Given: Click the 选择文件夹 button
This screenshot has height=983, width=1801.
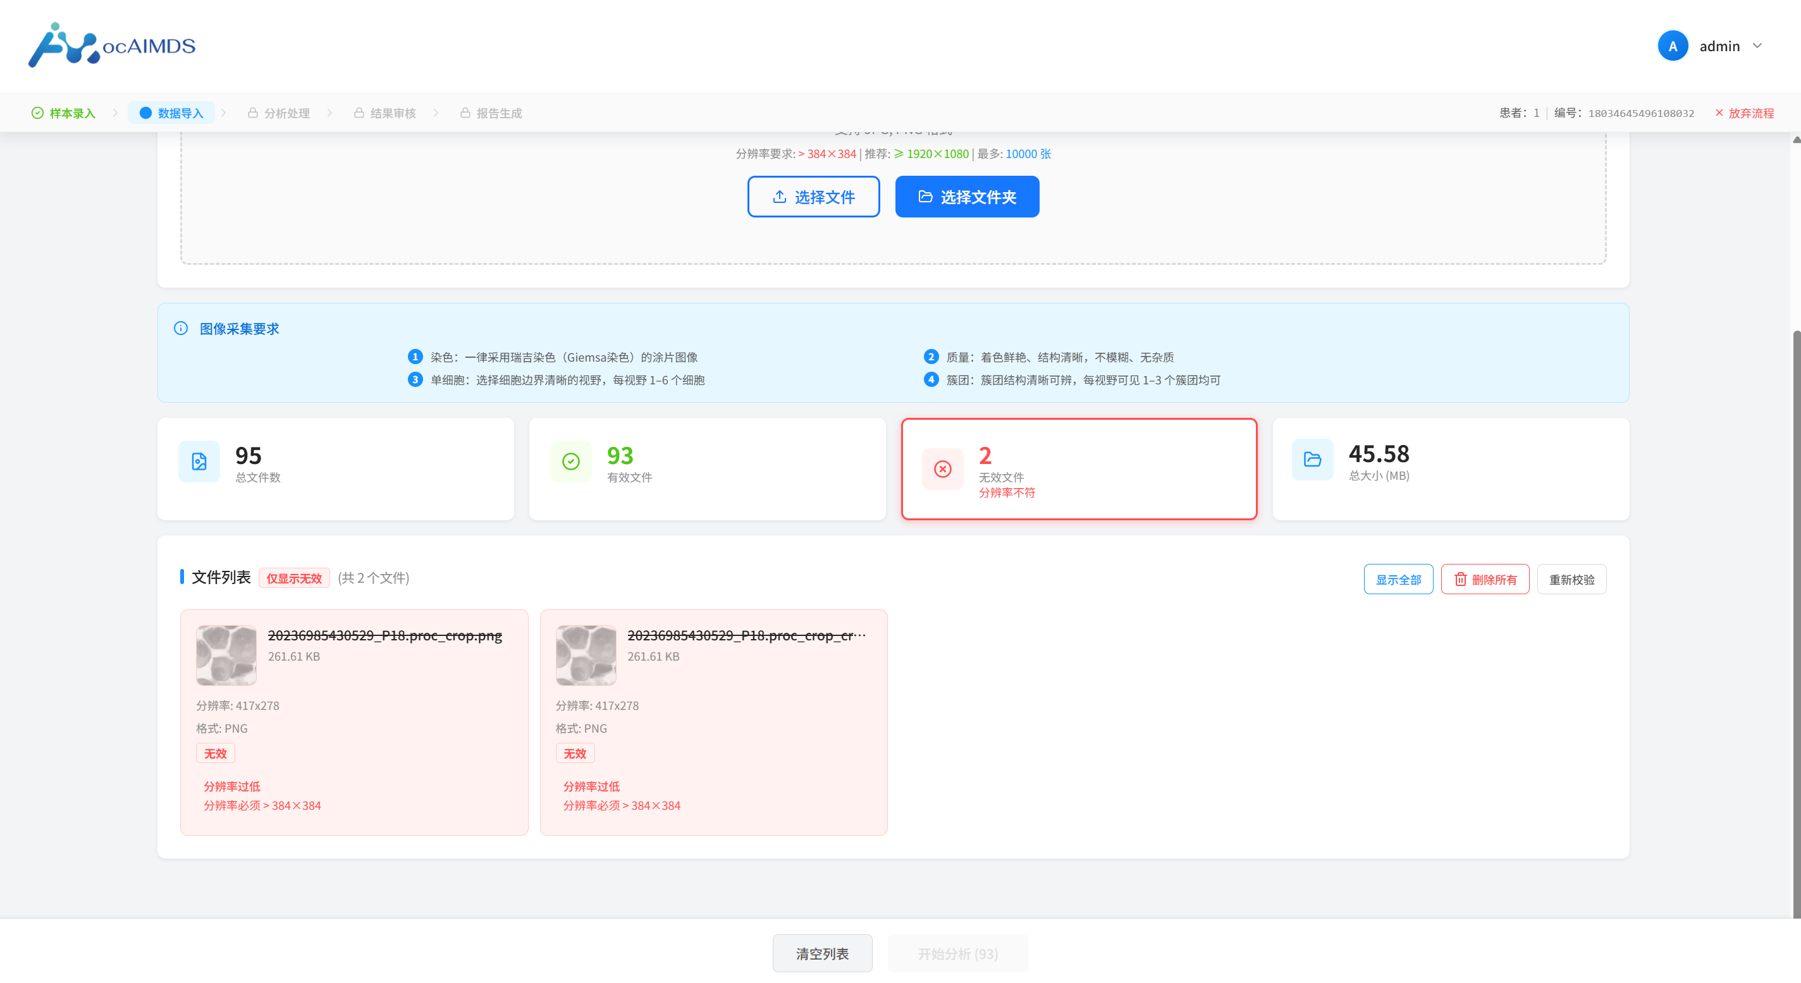Looking at the screenshot, I should point(967,197).
